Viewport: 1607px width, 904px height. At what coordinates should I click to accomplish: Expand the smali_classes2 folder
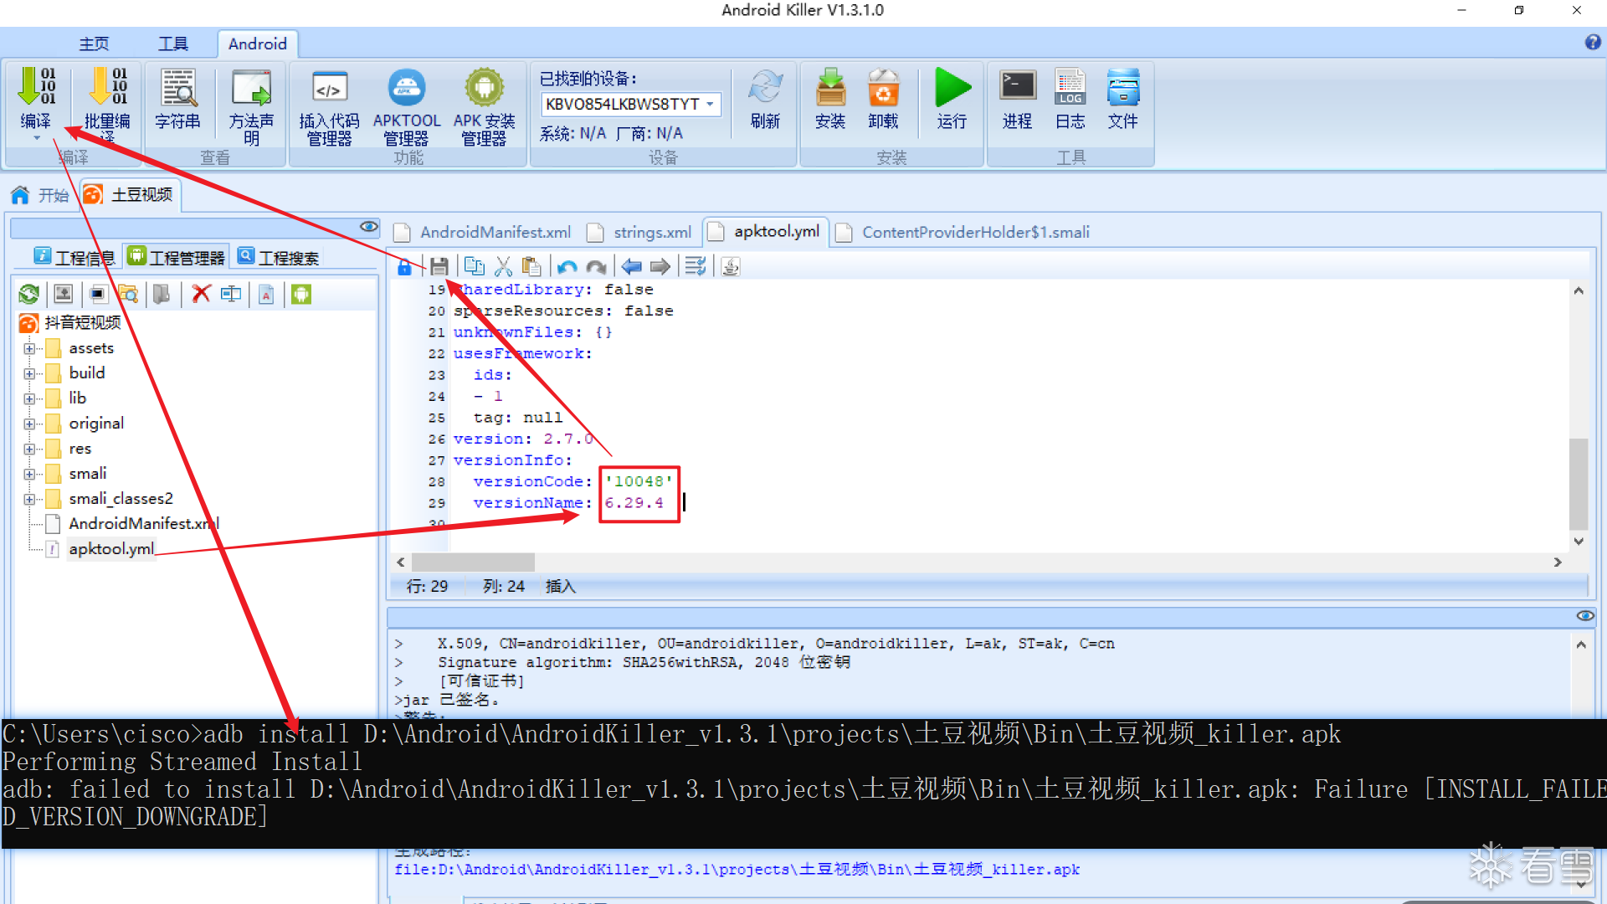29,499
